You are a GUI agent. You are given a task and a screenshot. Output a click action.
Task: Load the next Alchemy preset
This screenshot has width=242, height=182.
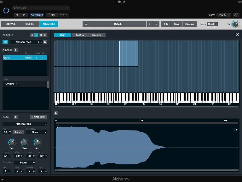click(156, 24)
